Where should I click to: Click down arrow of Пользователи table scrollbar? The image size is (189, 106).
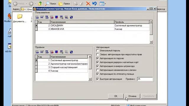coord(151,42)
